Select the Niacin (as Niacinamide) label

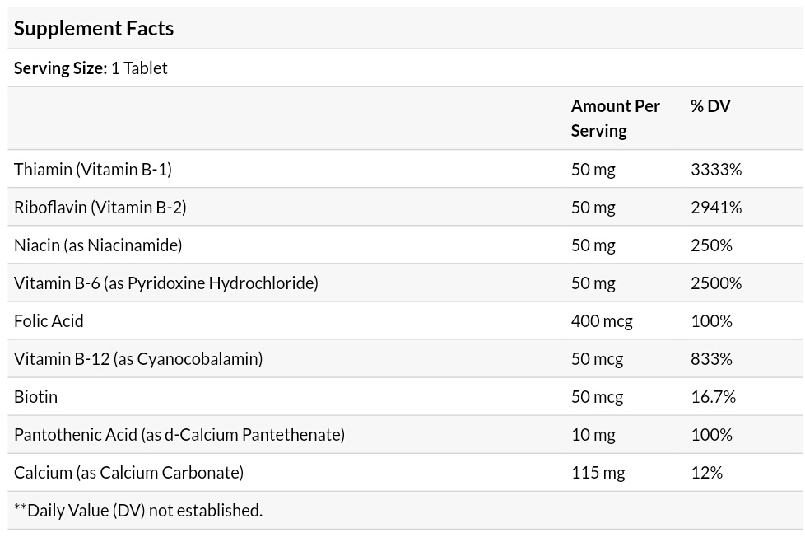point(98,245)
